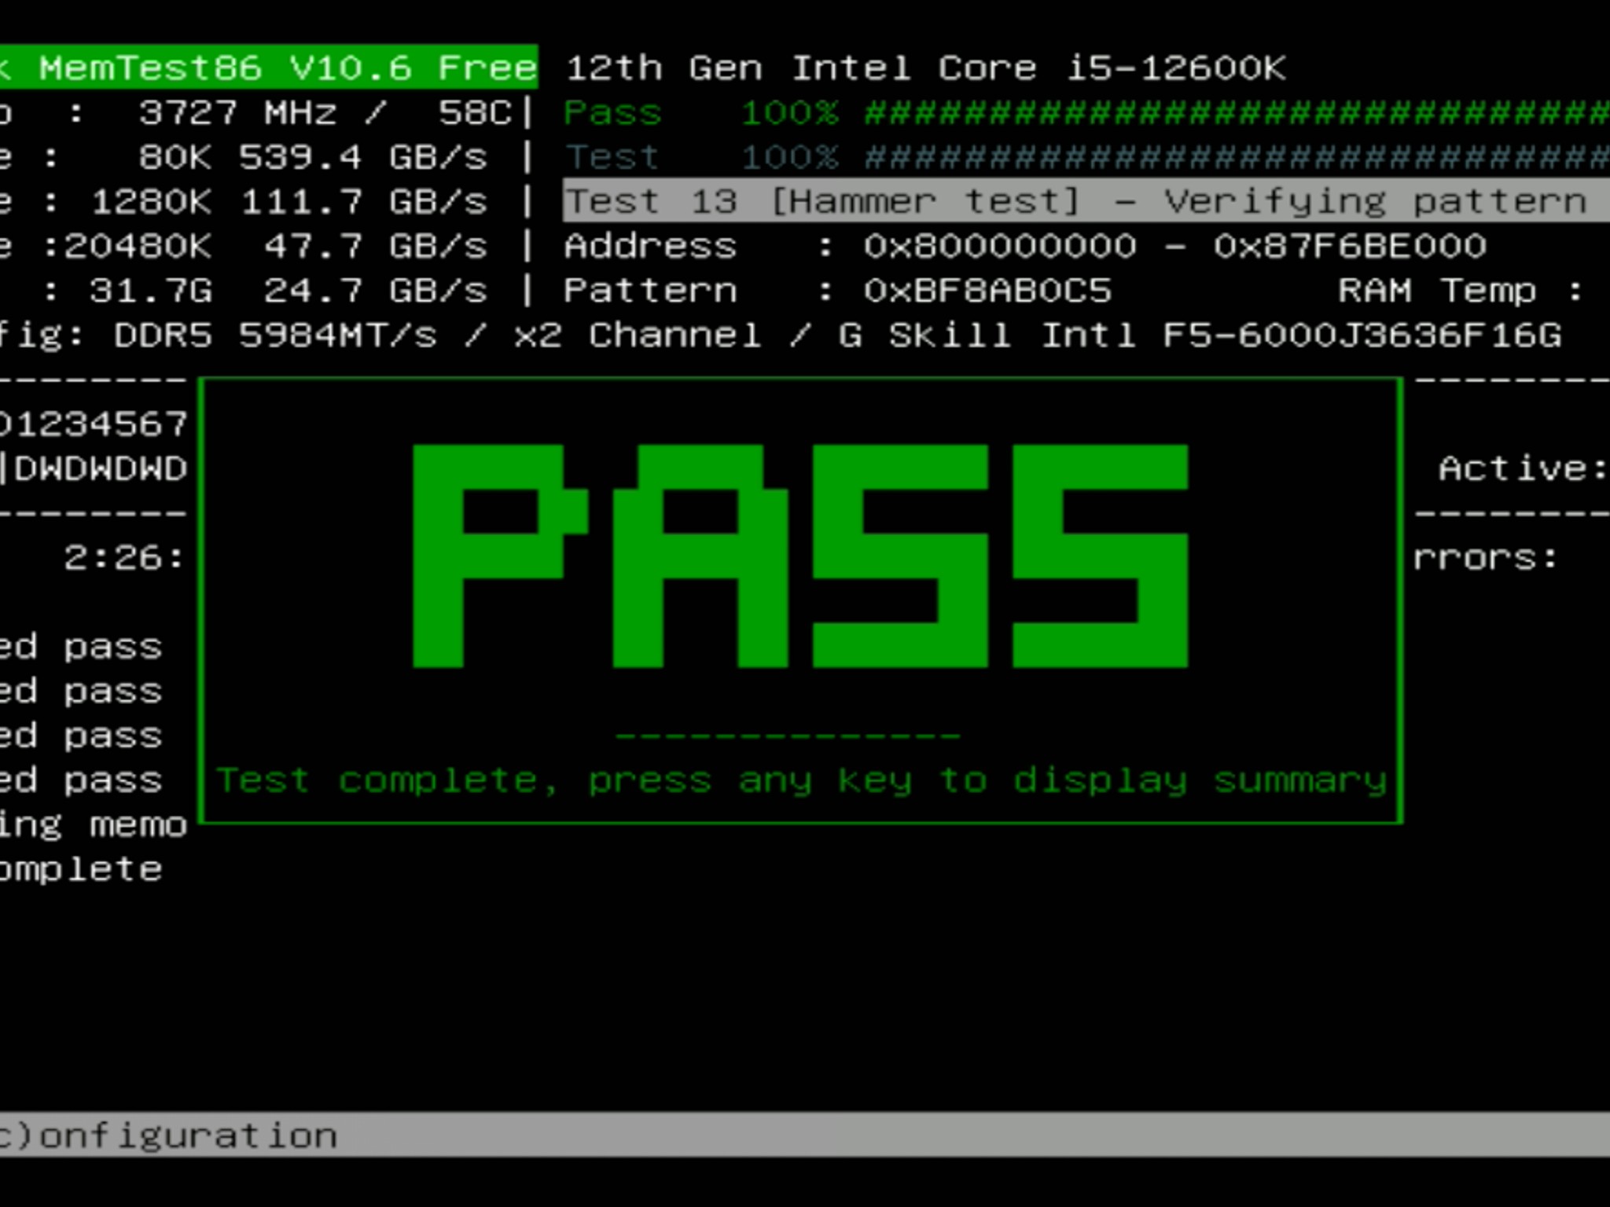This screenshot has width=1610, height=1207.
Task: Click the 'RAM Temp' label
Action: [1437, 291]
